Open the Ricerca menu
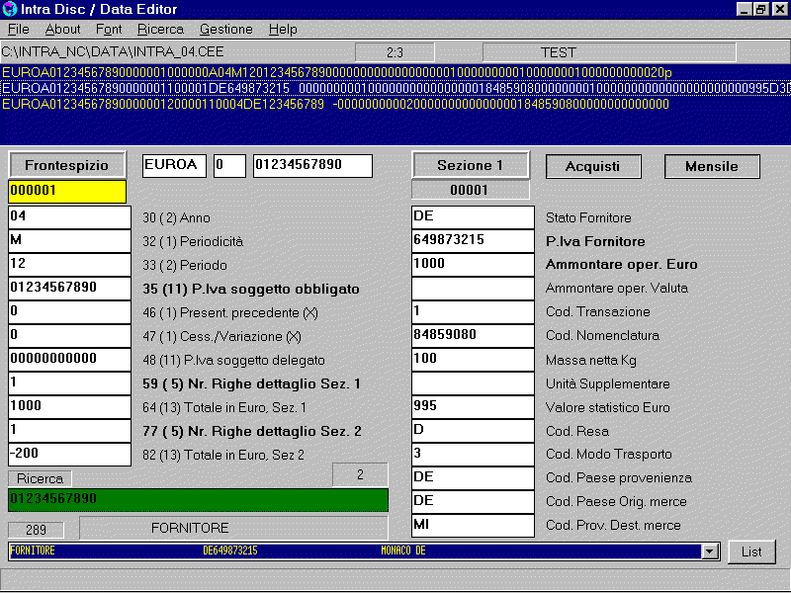Viewport: 791px width, 593px height. tap(160, 30)
